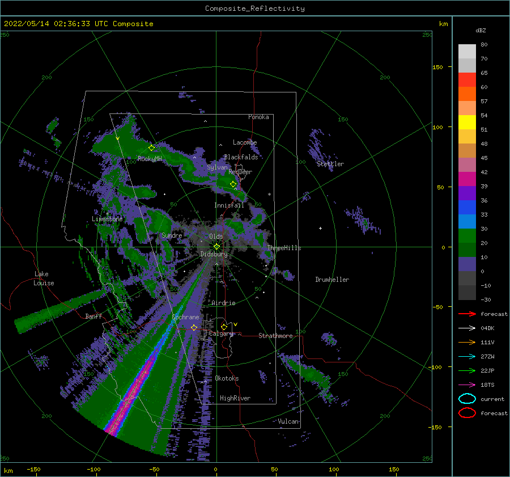
Task: Click the Composite_Reflectivity title text
Action: [x=255, y=9]
